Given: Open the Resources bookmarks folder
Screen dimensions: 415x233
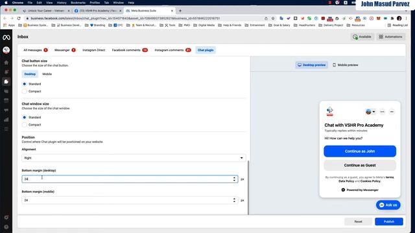Looking at the screenshot, I should pos(356,25).
